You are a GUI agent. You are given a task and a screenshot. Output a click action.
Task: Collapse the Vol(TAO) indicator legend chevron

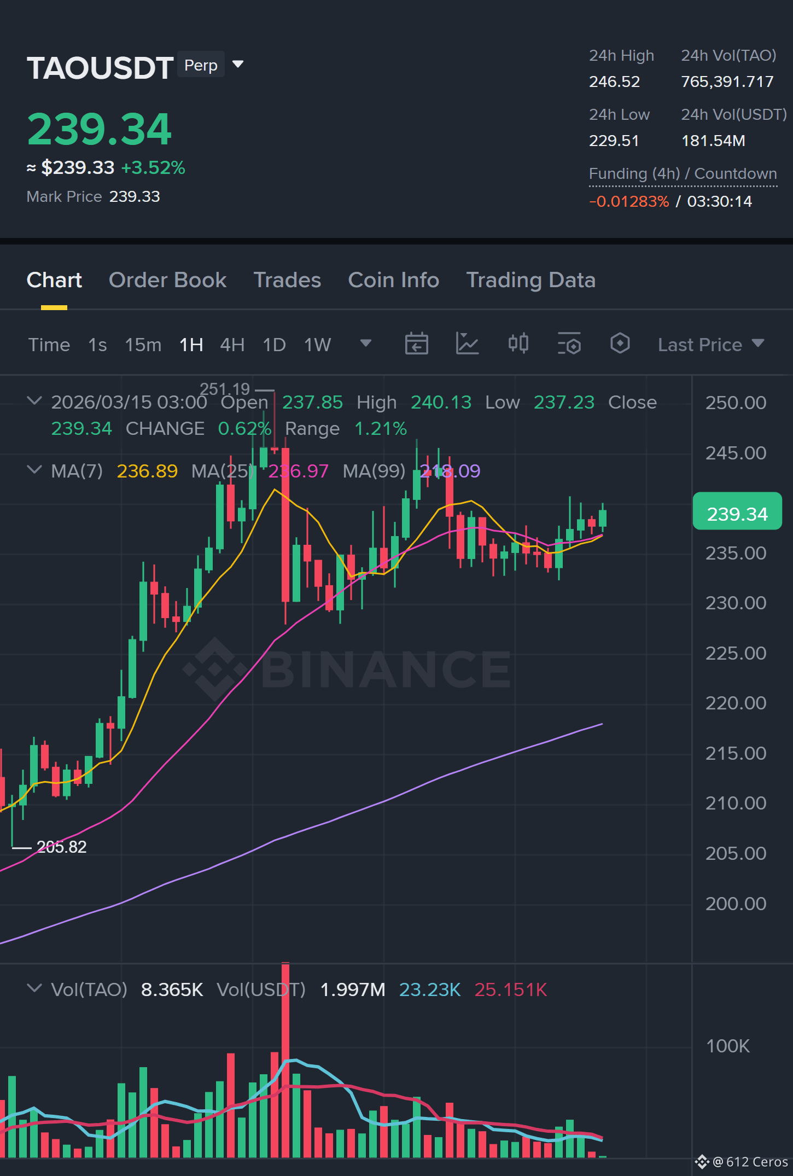34,988
